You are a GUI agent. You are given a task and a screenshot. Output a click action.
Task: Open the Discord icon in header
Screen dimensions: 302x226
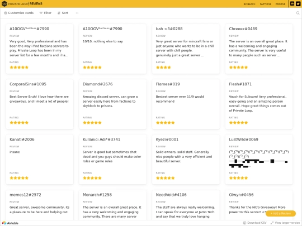click(292, 4)
